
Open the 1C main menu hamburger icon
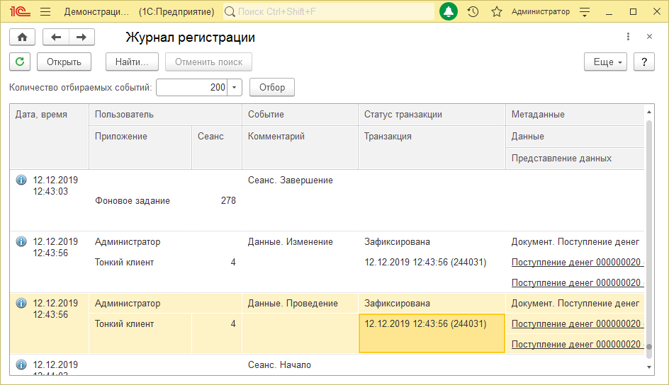point(45,11)
